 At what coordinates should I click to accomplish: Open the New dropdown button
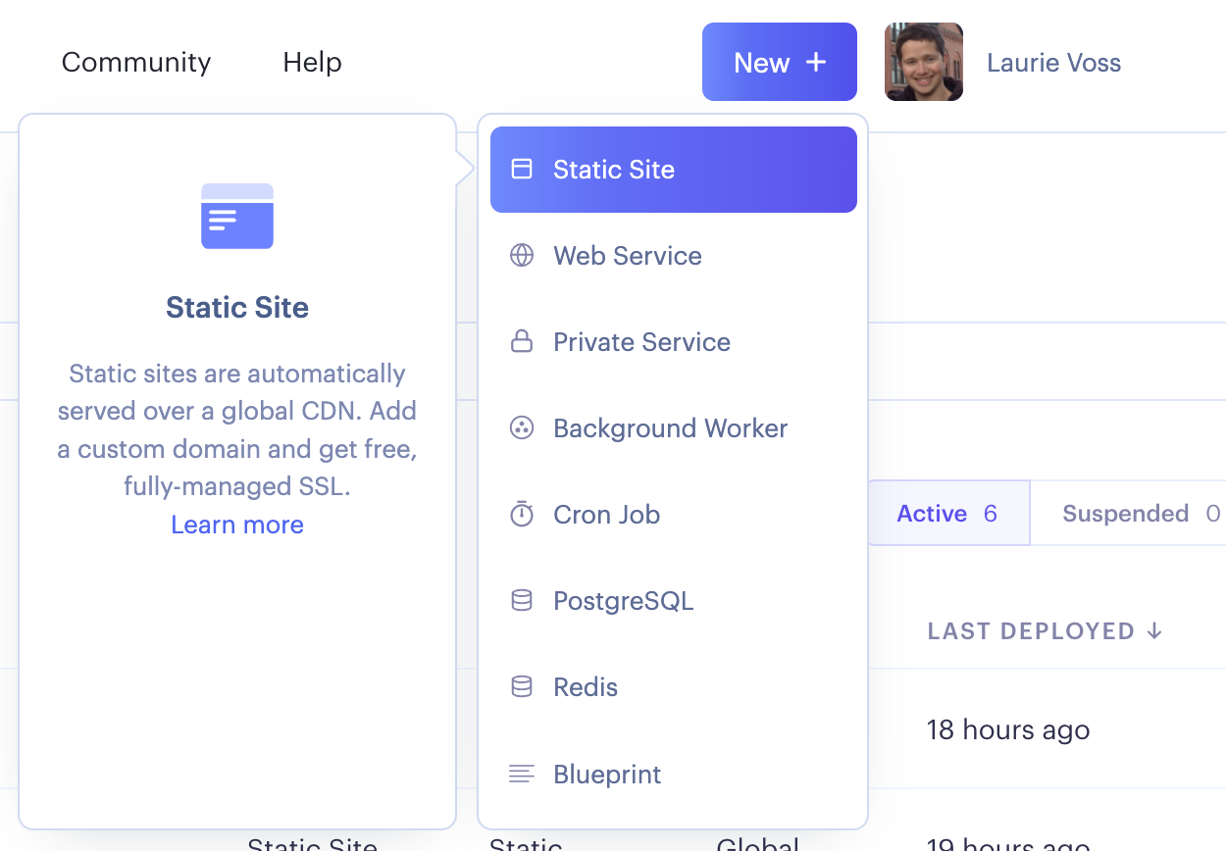coord(779,63)
